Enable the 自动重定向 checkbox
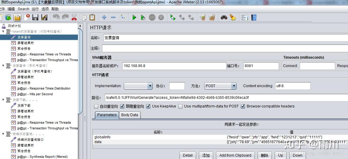Image resolution: width=348 pixels, height=159 pixels. pos(96,106)
